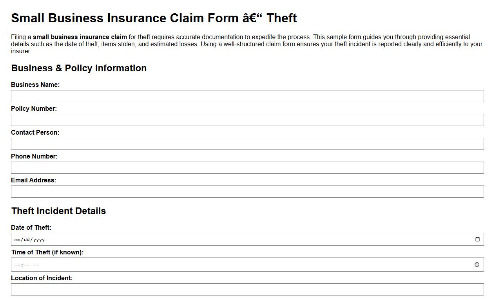Image resolution: width=495 pixels, height=299 pixels.
Task: Select the hour segment of Time of Theft
Action: (16, 265)
